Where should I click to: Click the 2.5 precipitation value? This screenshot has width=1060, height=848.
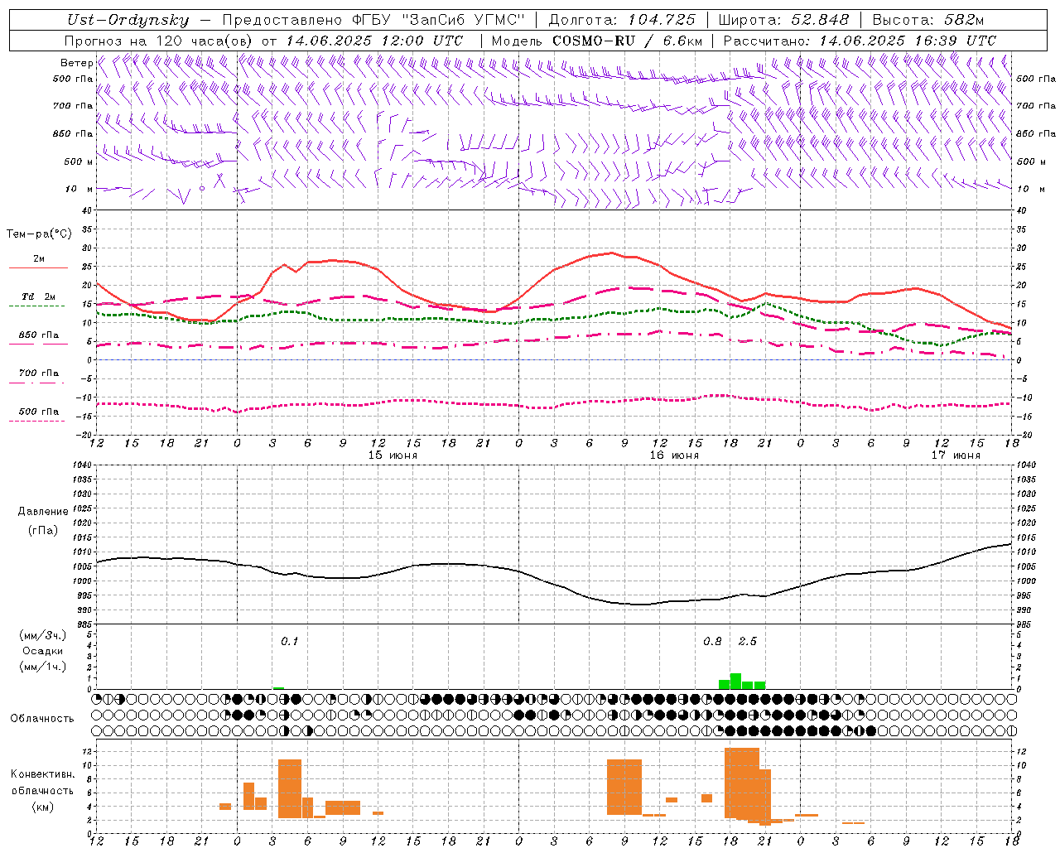747,642
